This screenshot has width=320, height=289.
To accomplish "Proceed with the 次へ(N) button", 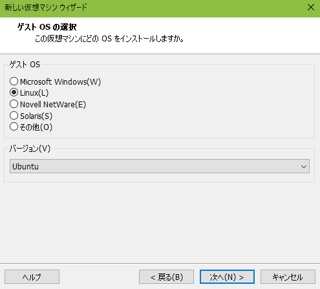I will (227, 277).
